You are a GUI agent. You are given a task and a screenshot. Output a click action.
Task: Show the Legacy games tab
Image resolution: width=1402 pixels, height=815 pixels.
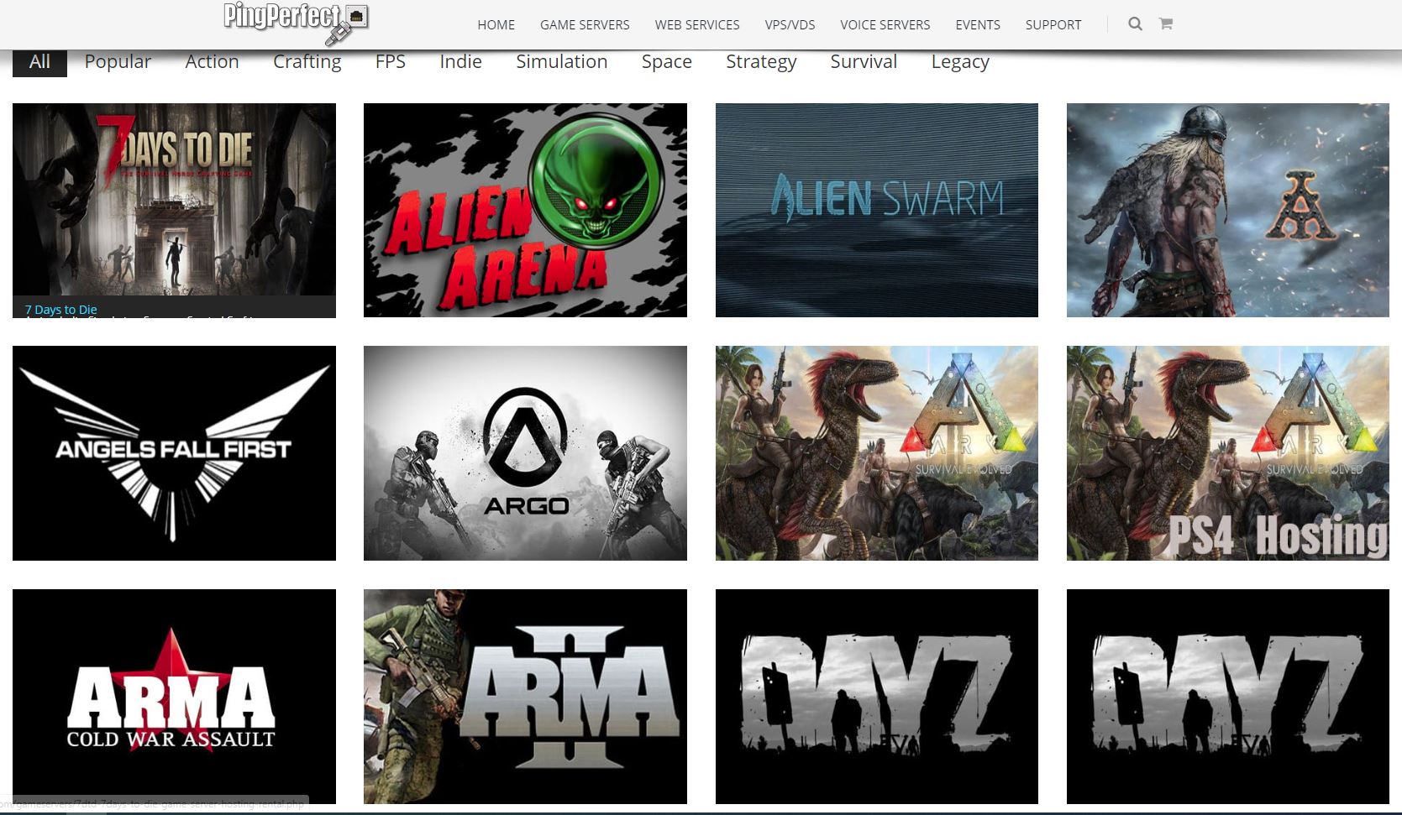pyautogui.click(x=959, y=62)
